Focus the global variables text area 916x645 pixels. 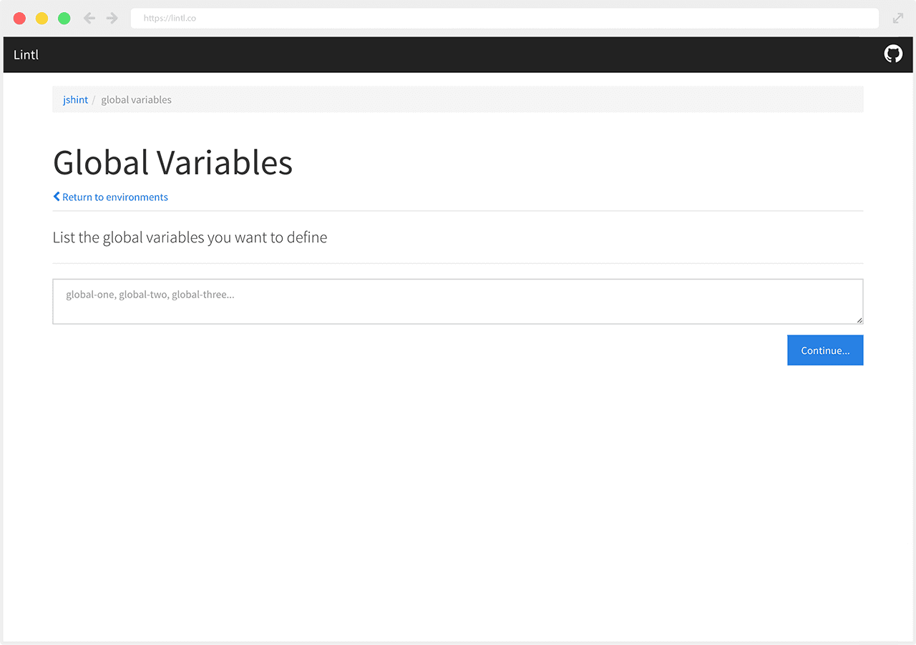458,301
